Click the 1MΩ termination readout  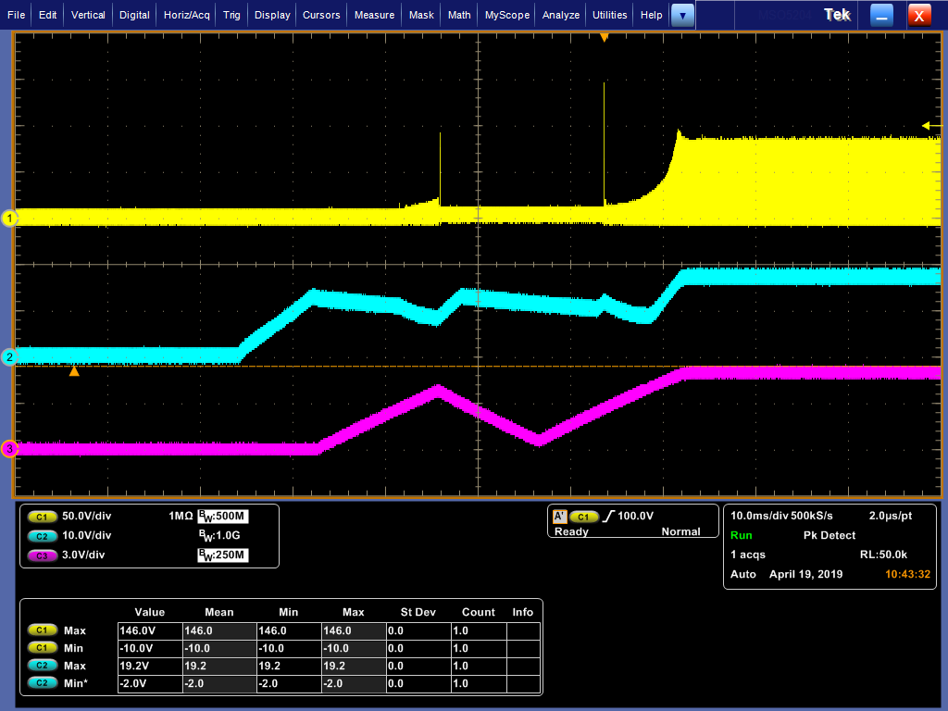(181, 517)
